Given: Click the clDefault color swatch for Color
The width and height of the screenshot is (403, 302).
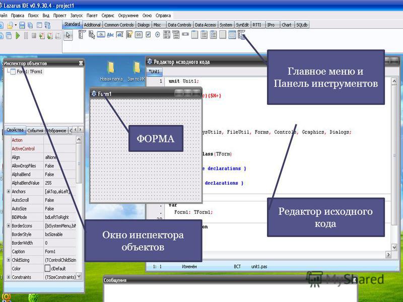Looking at the screenshot, I should (47, 268).
